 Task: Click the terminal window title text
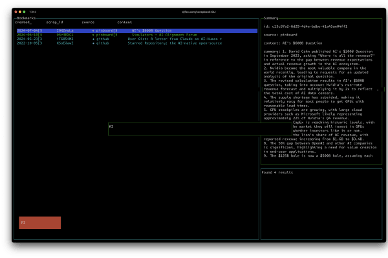point(199,12)
